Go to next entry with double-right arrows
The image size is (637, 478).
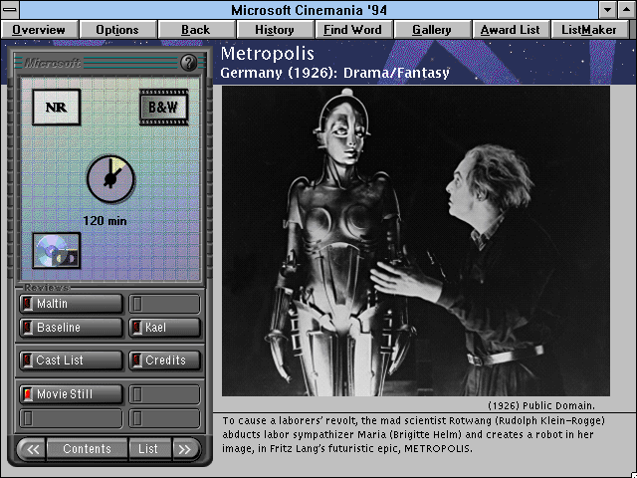(x=185, y=449)
